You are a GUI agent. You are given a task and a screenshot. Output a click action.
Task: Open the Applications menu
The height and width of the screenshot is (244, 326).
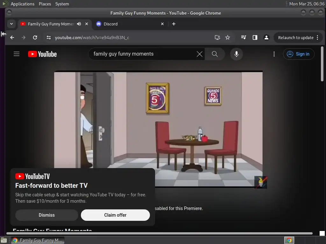pyautogui.click(x=23, y=4)
